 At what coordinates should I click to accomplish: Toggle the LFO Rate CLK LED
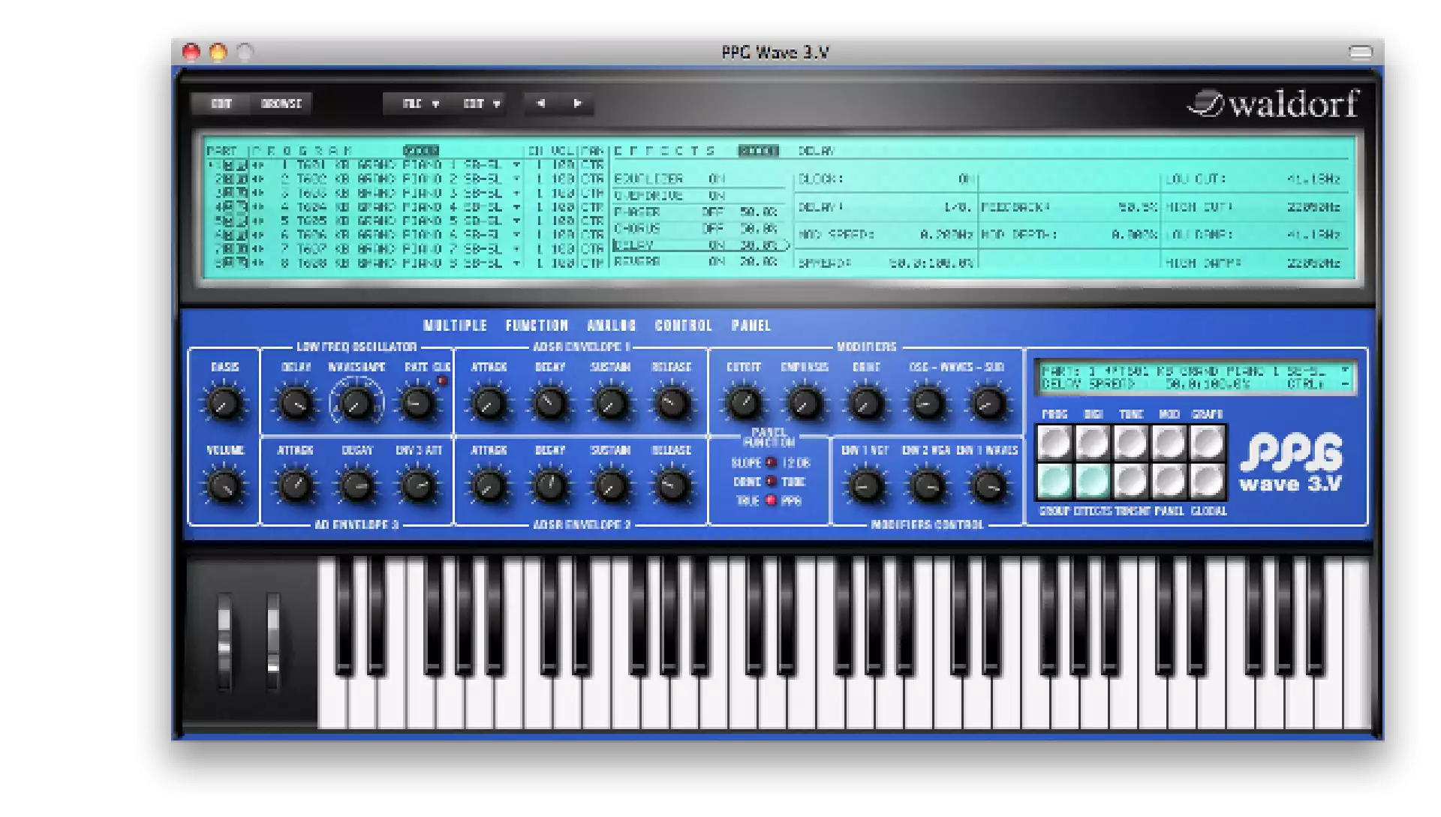tap(442, 380)
